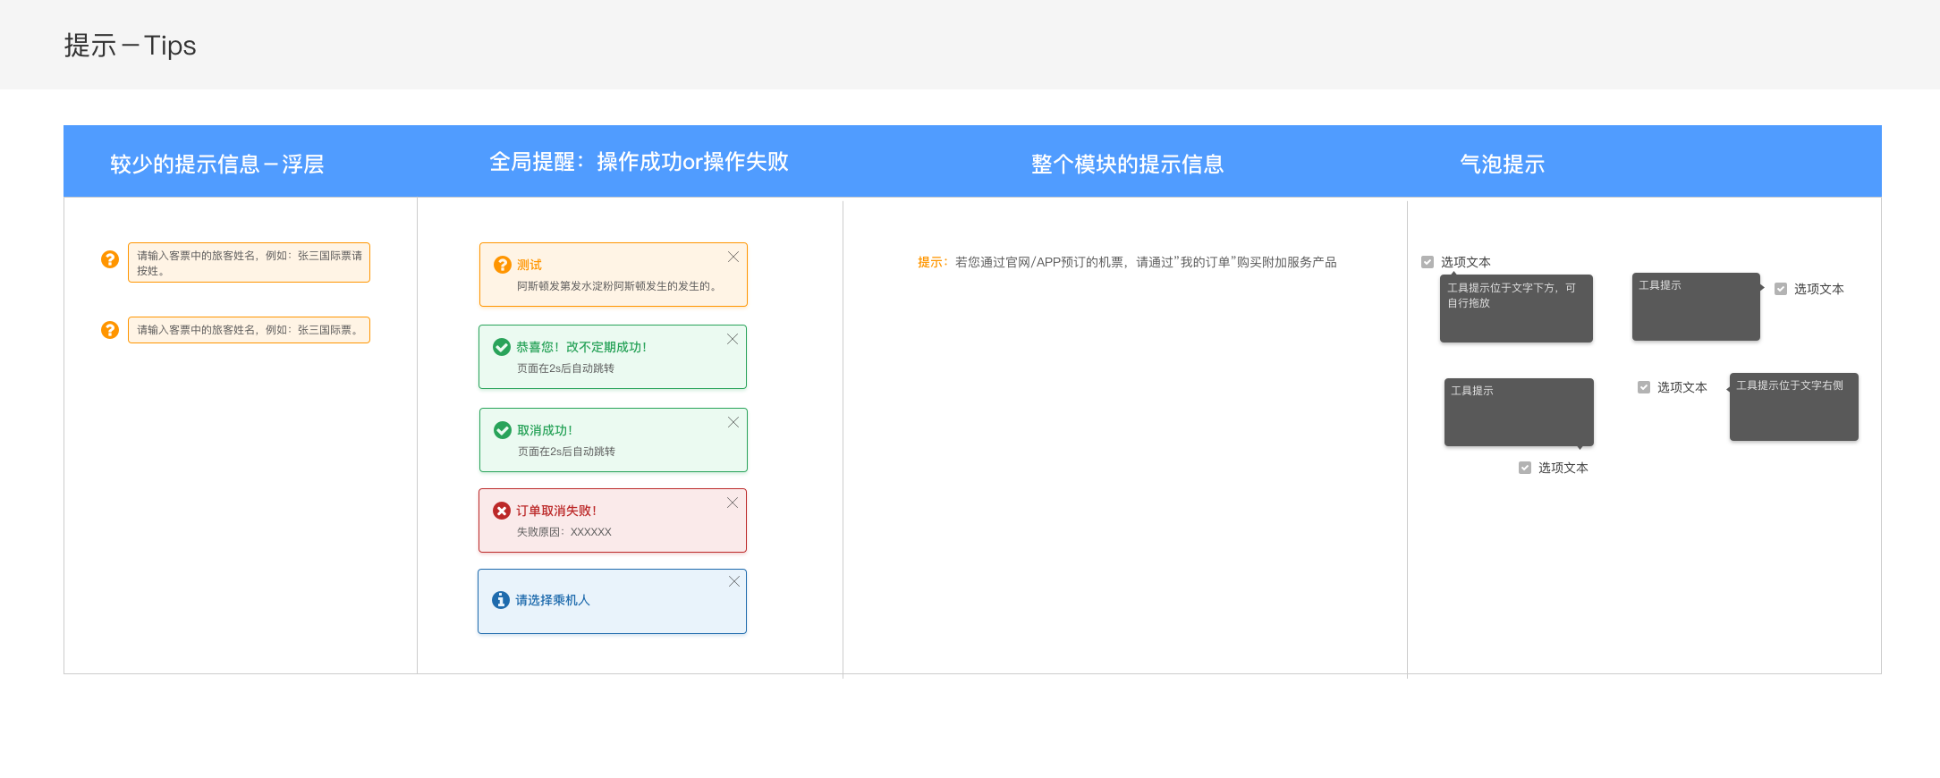Click 页面在2s后自动跳转 under 取消成功！

[x=566, y=452]
